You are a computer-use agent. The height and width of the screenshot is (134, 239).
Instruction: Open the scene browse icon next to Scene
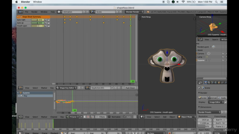tap(93, 12)
